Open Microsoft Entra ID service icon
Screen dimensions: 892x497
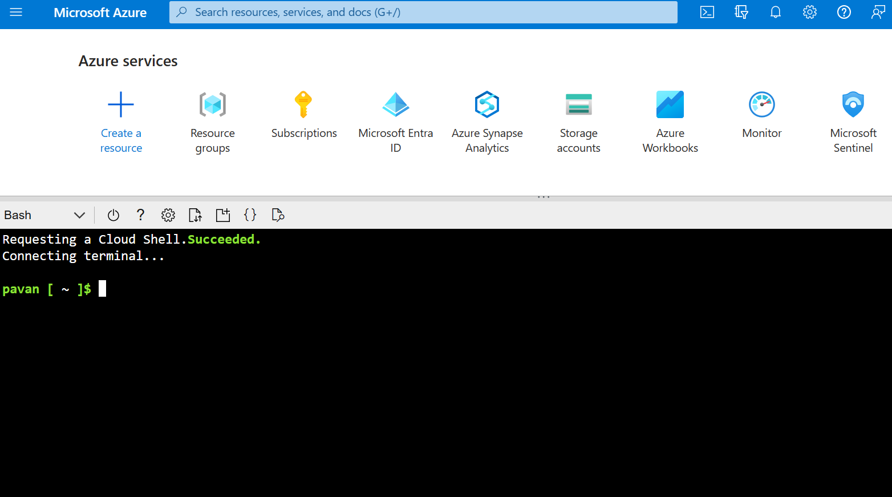396,104
